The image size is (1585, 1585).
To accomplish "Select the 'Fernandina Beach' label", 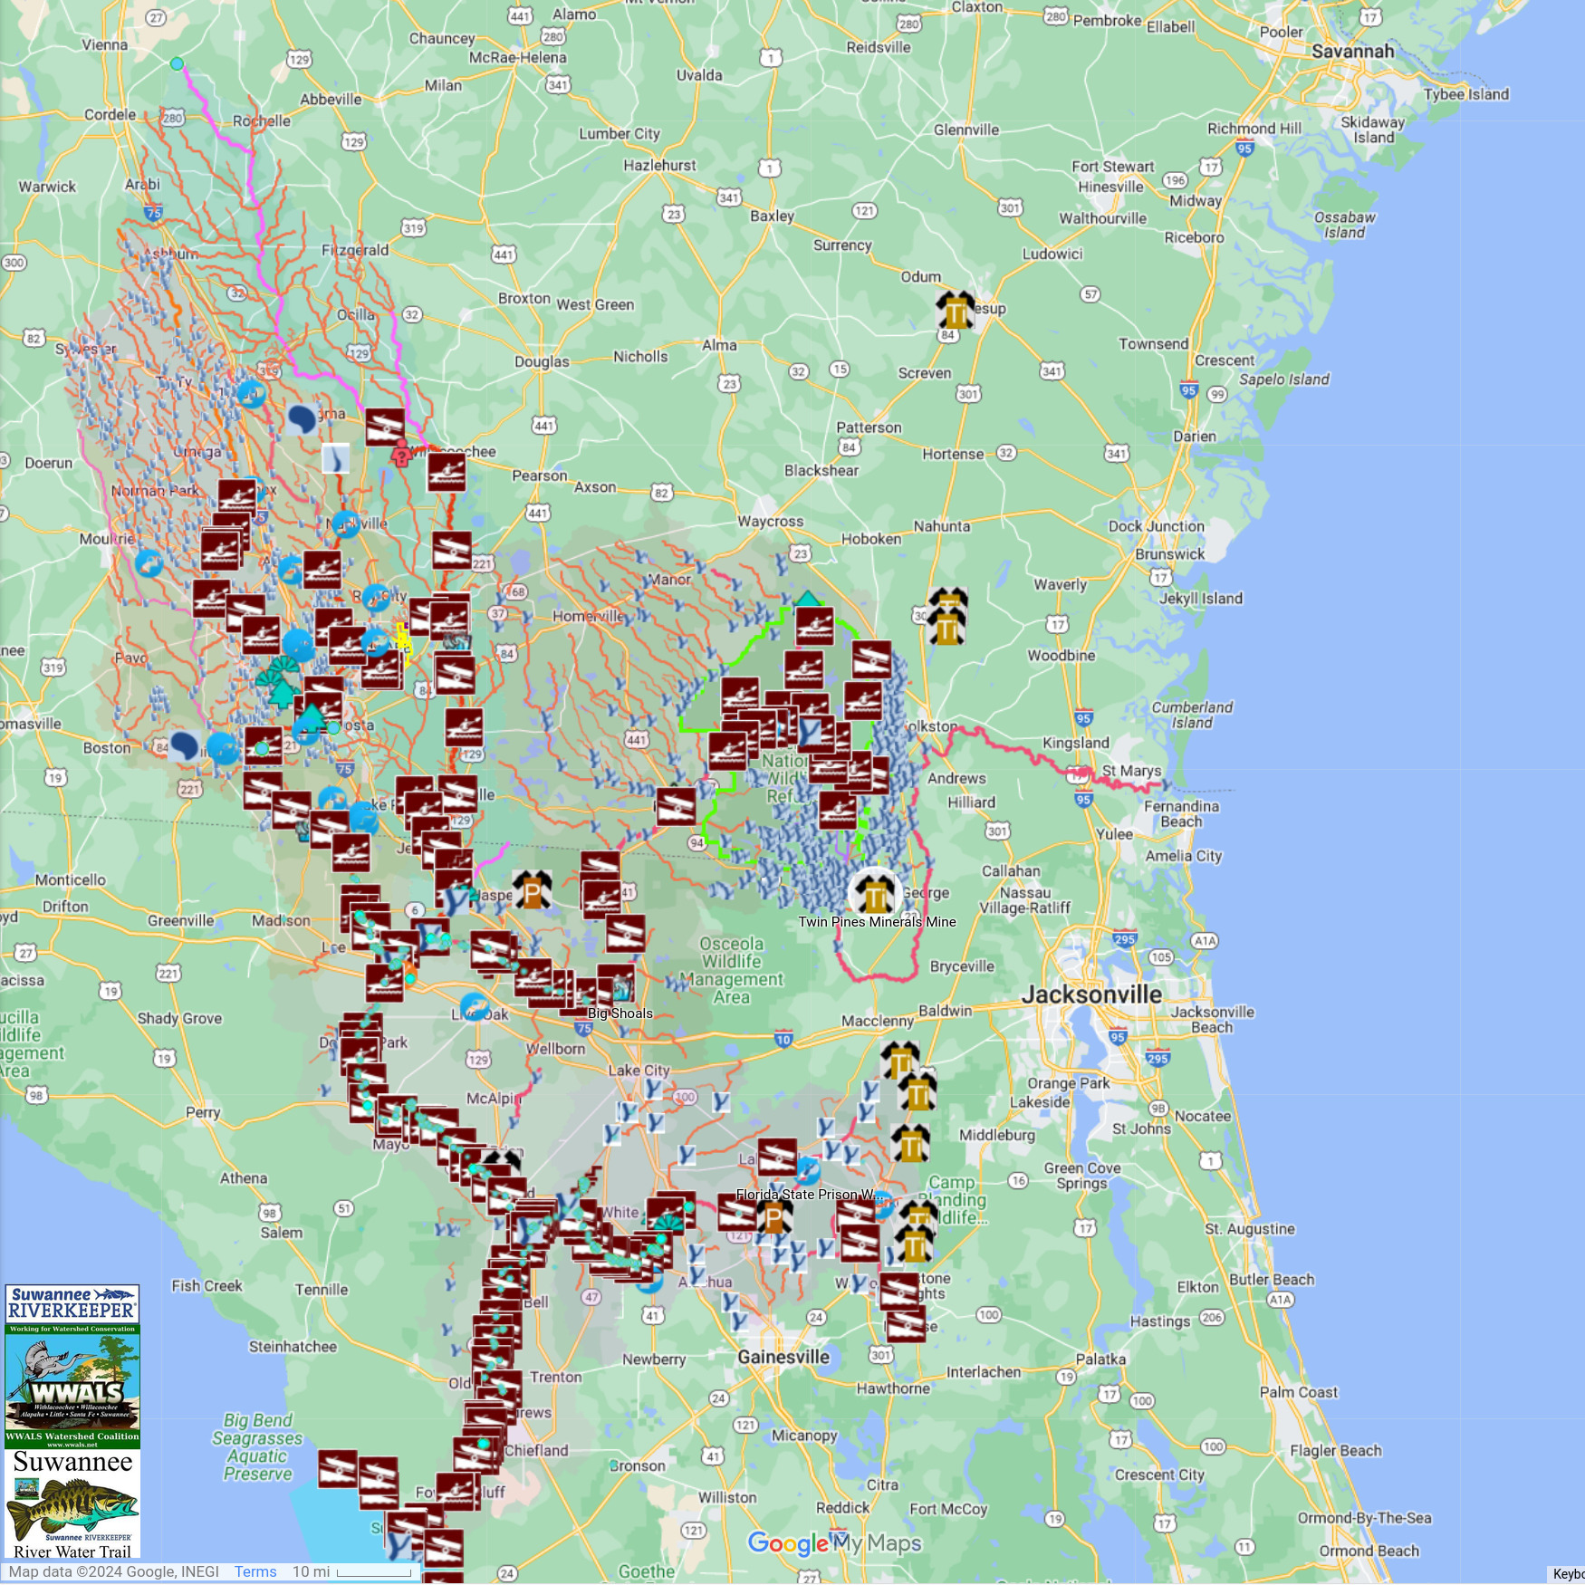I will (x=1181, y=813).
